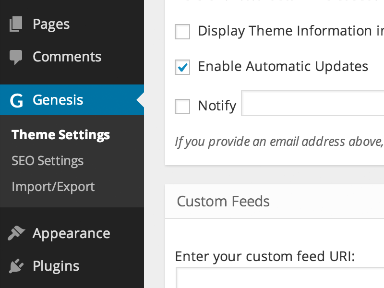Open the Comments screen

tap(67, 56)
